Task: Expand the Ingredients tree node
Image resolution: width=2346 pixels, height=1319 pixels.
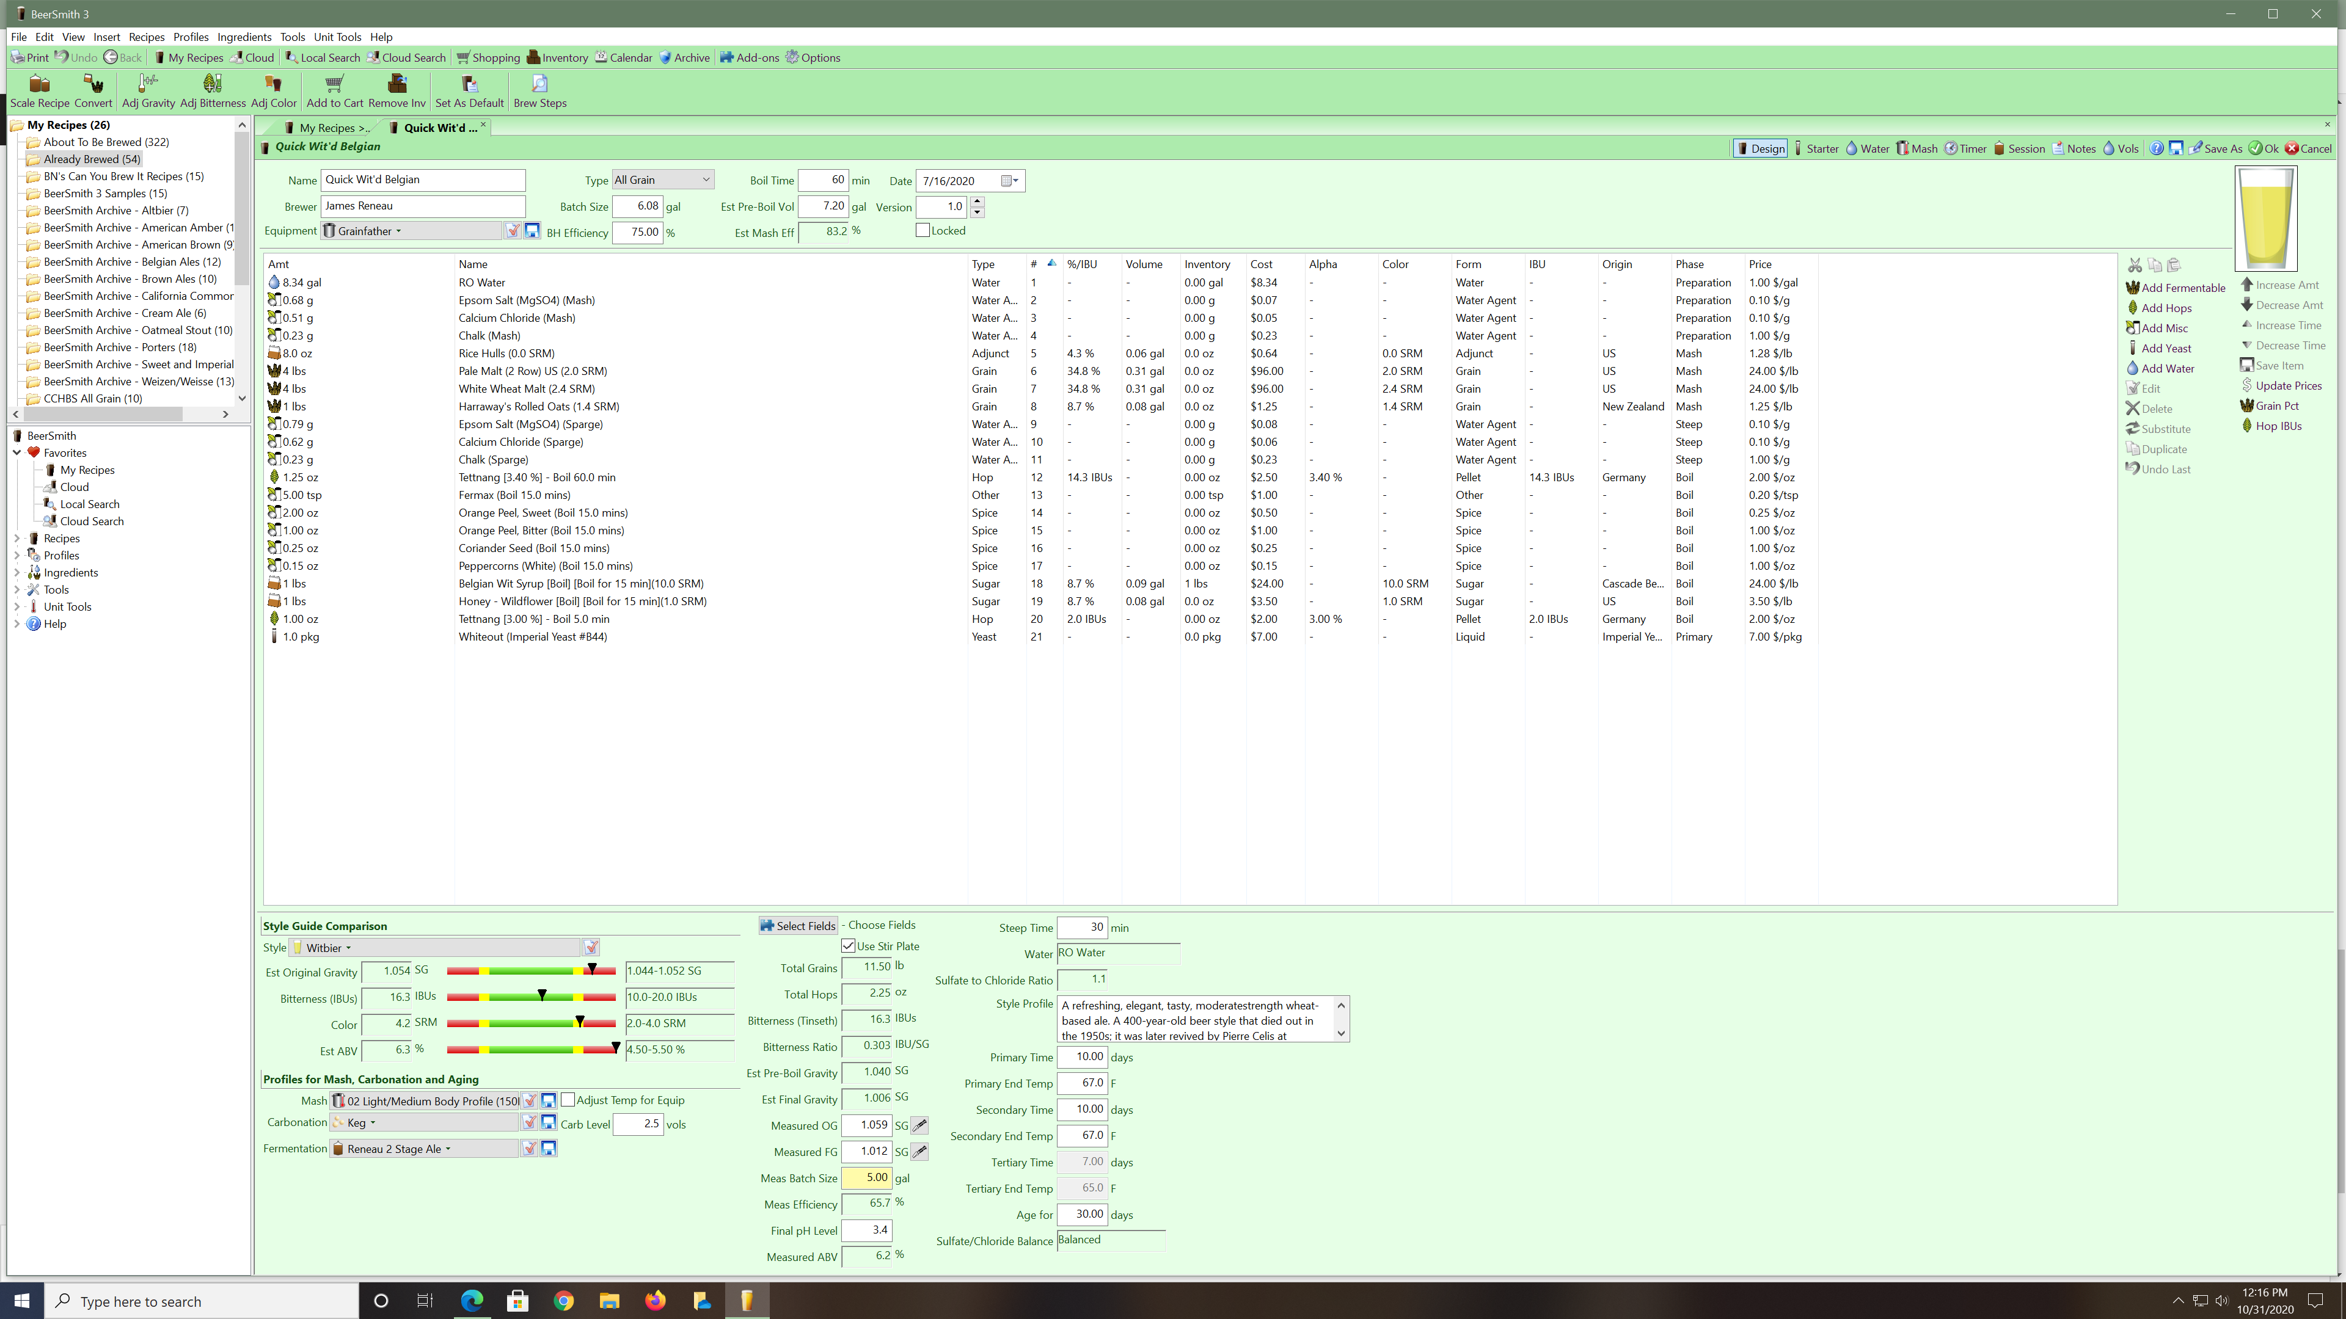Action: 16,573
